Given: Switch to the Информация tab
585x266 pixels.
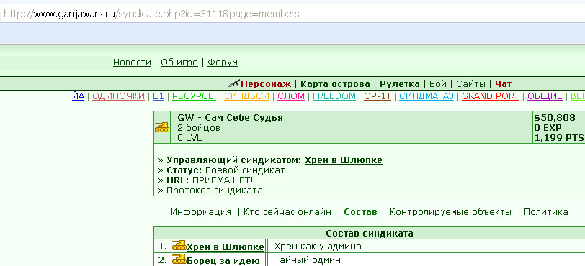Looking at the screenshot, I should 201,212.
